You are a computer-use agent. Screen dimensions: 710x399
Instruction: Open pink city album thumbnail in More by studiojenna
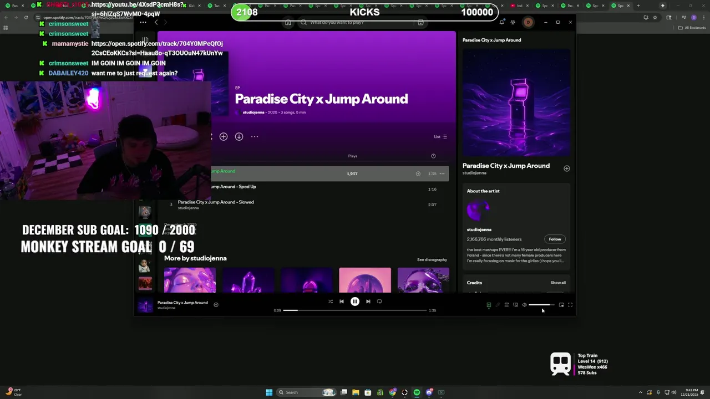click(365, 280)
